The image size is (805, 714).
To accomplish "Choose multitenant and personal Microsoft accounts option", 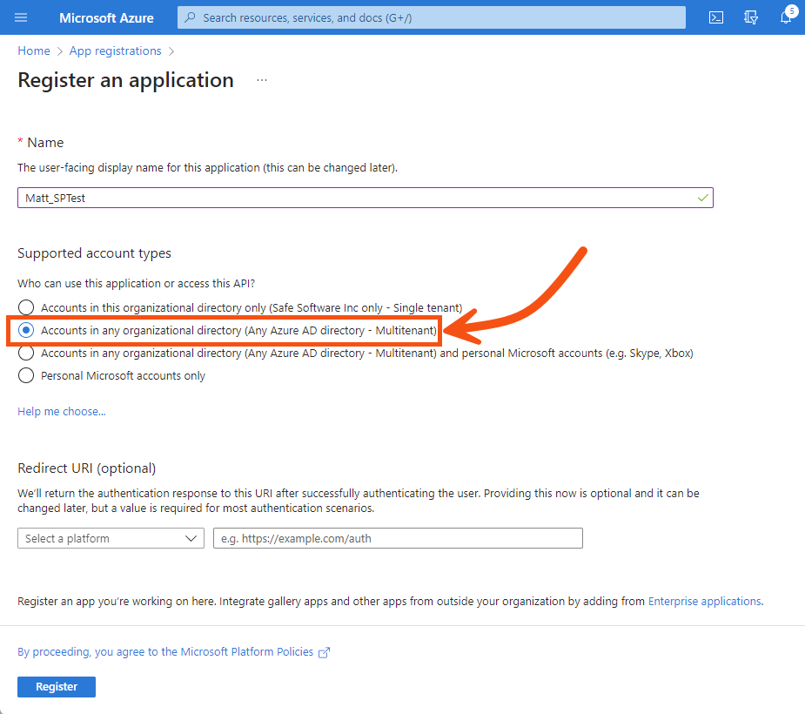I will tap(26, 353).
